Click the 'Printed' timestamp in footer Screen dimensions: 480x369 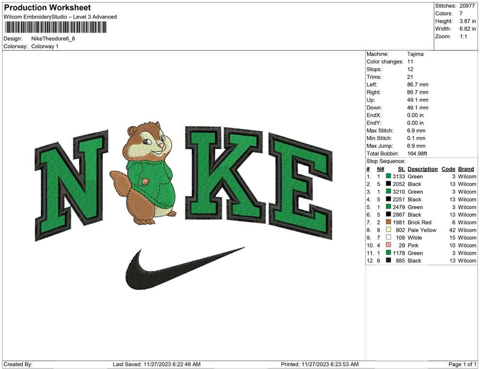(x=320, y=364)
